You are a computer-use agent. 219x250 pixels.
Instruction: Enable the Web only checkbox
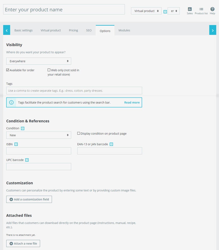pyautogui.click(x=49, y=70)
